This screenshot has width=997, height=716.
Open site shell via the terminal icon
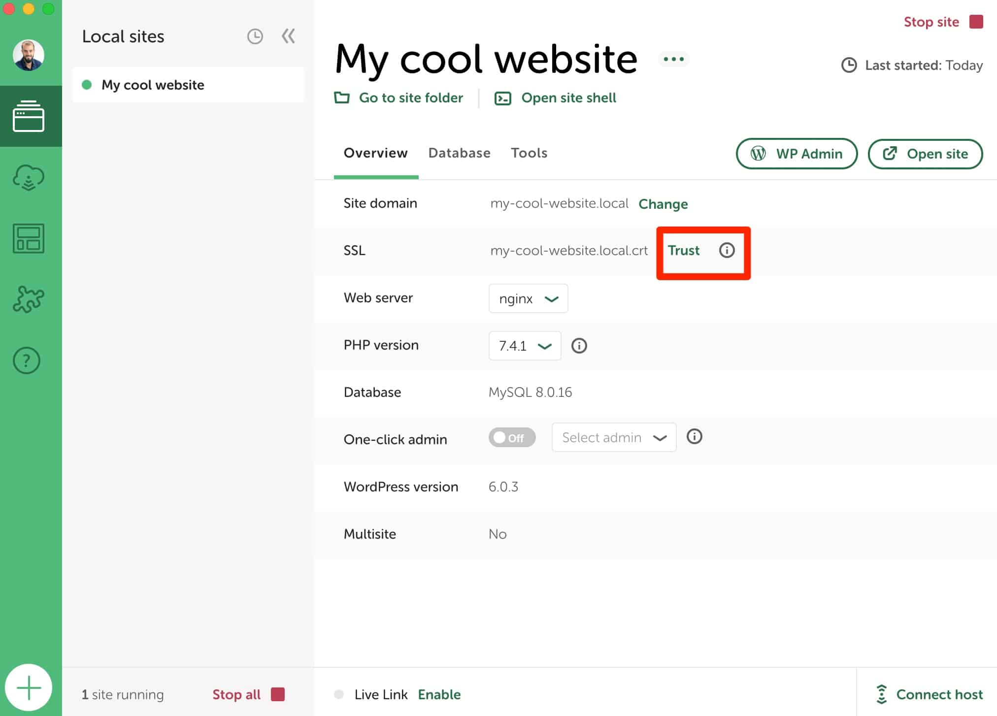[503, 98]
